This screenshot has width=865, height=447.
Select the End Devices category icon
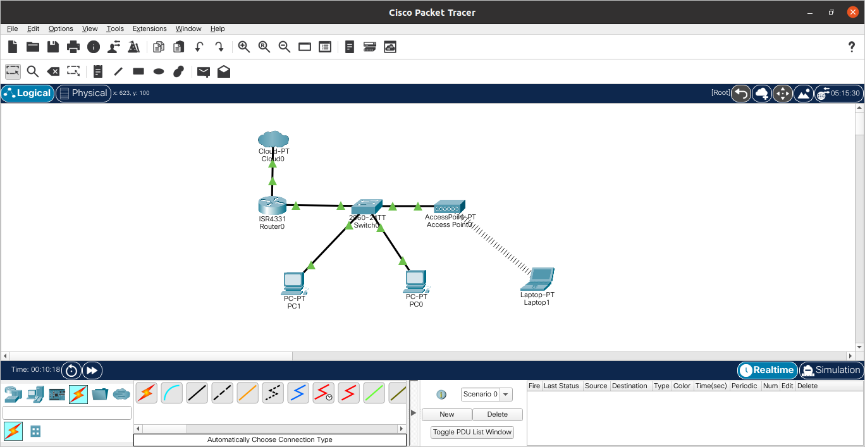coord(35,395)
